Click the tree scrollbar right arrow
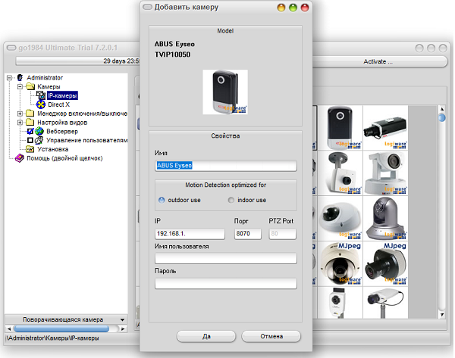Image resolution: width=455 pixels, height=358 pixels. click(123, 328)
